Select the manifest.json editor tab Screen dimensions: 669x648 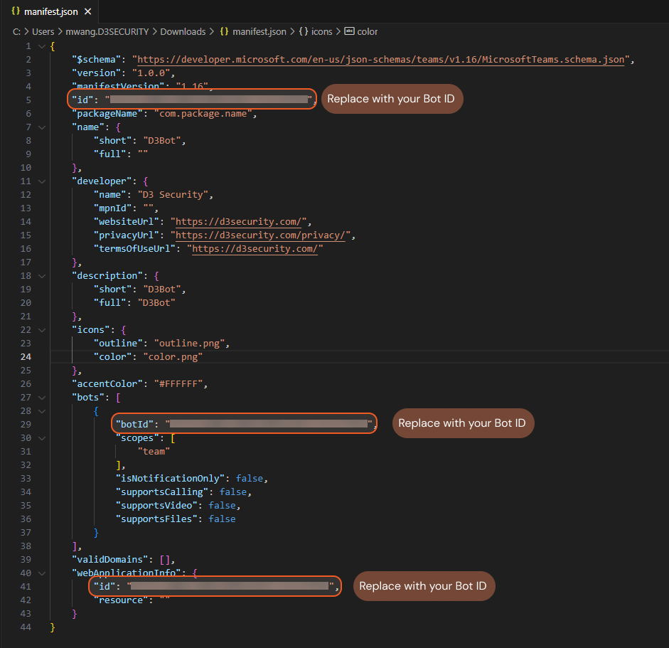(51, 11)
